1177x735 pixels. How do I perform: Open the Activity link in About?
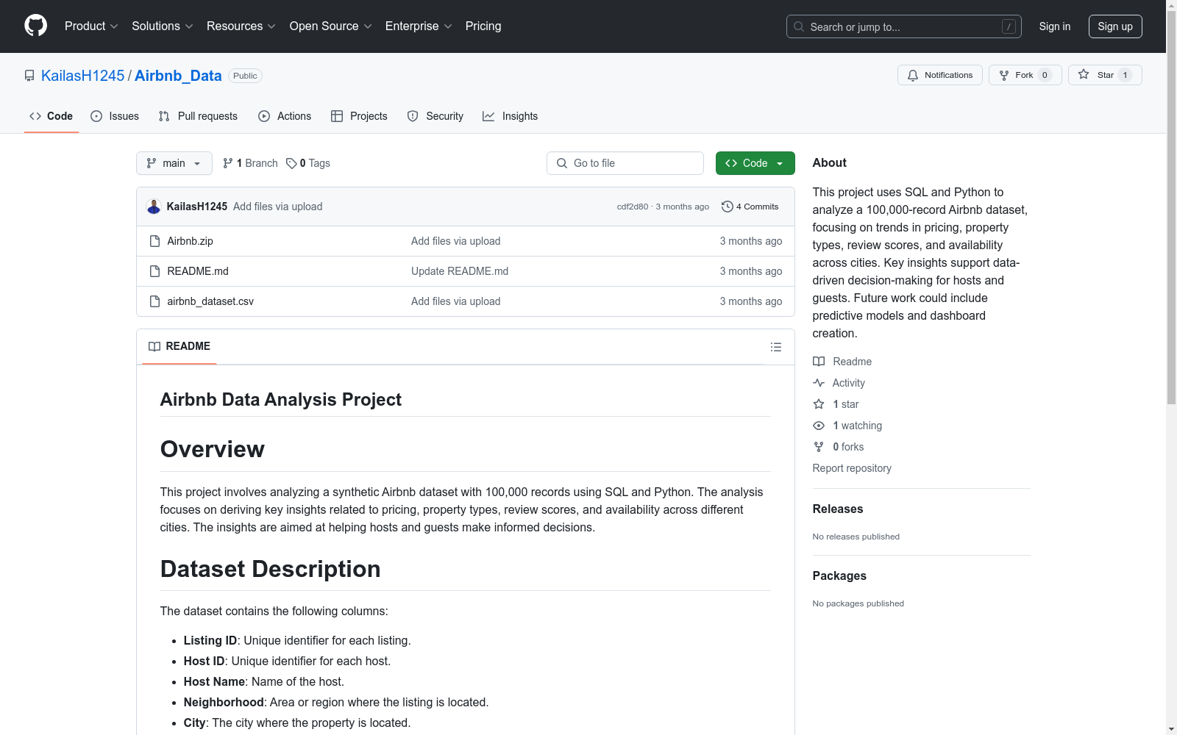839,383
